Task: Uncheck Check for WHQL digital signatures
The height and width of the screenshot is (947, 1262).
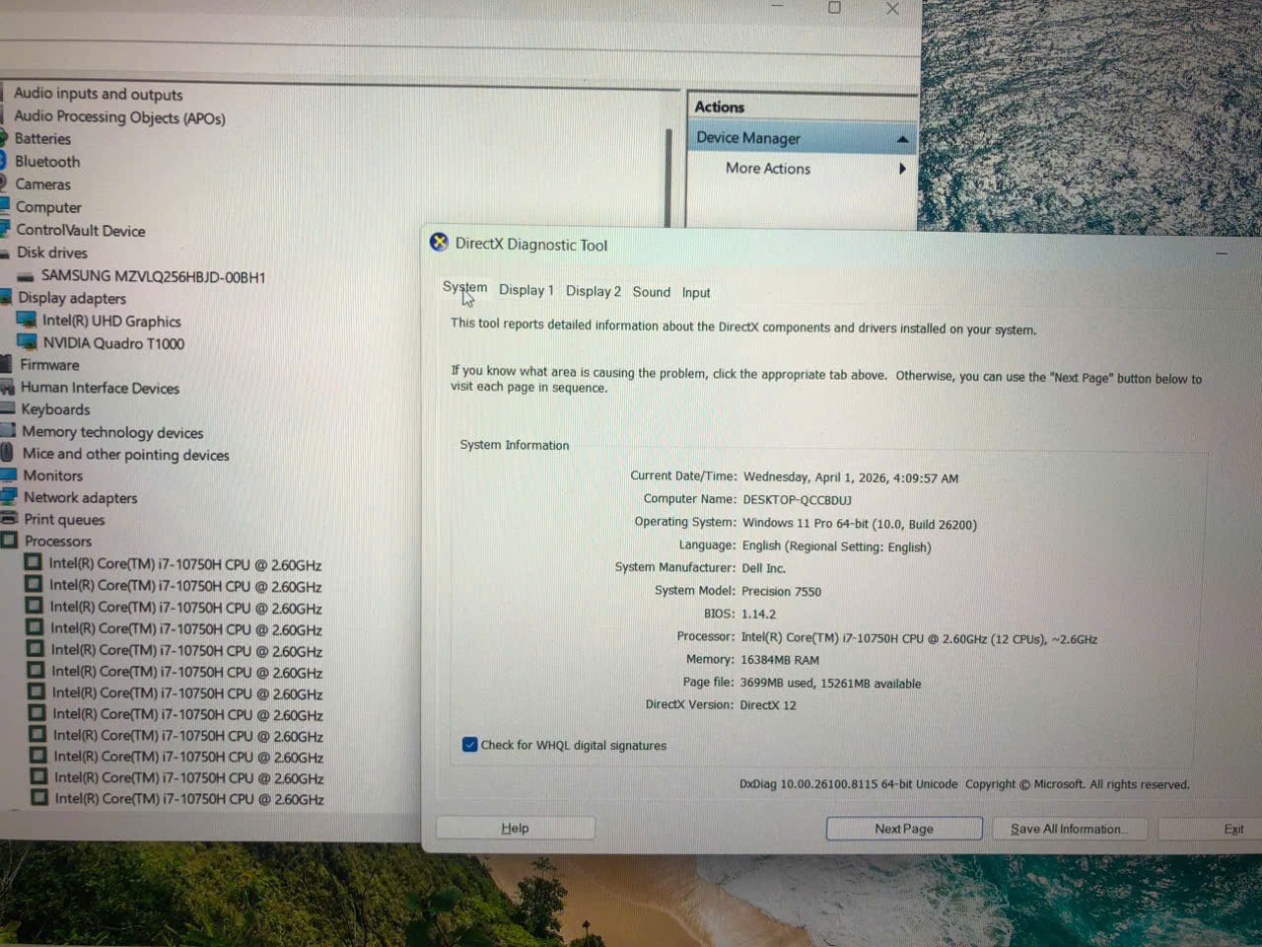Action: pyautogui.click(x=470, y=745)
